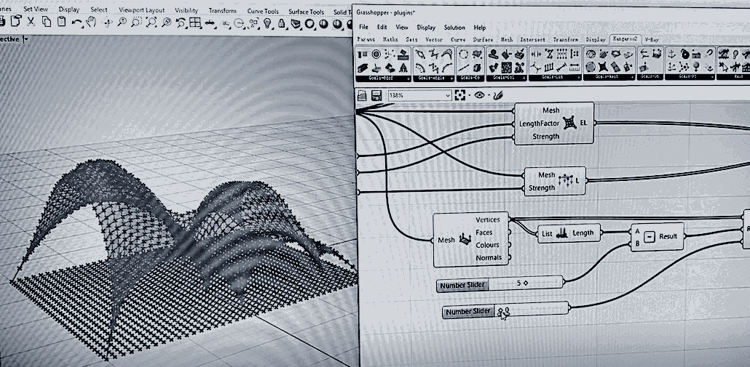The width and height of the screenshot is (750, 367).
Task: Switch to the Params tab in Grasshopper
Action: (x=366, y=40)
